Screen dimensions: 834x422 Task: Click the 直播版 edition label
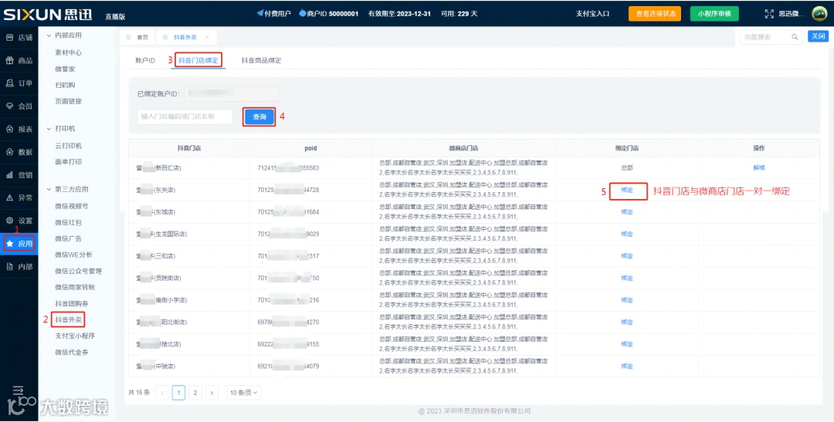click(115, 16)
